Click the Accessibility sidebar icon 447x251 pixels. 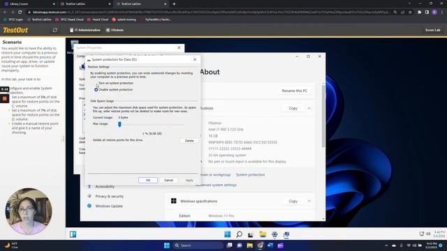click(x=89, y=186)
